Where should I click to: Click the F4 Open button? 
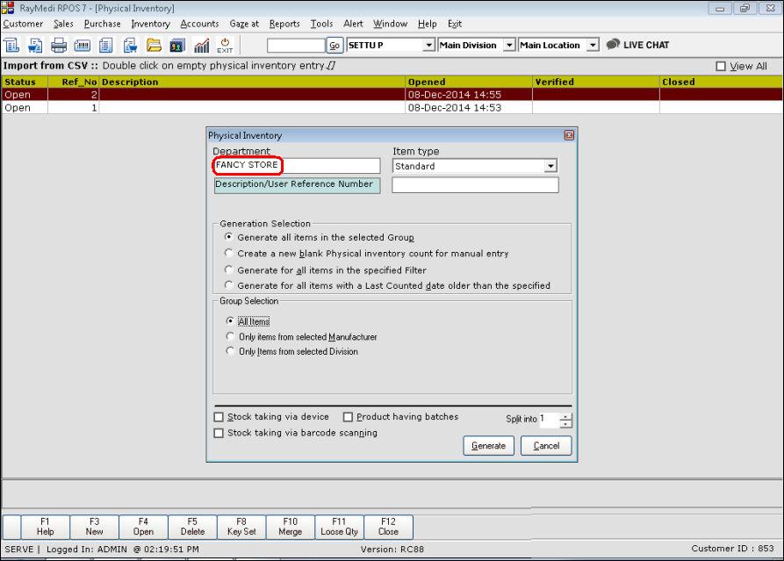[x=143, y=527]
